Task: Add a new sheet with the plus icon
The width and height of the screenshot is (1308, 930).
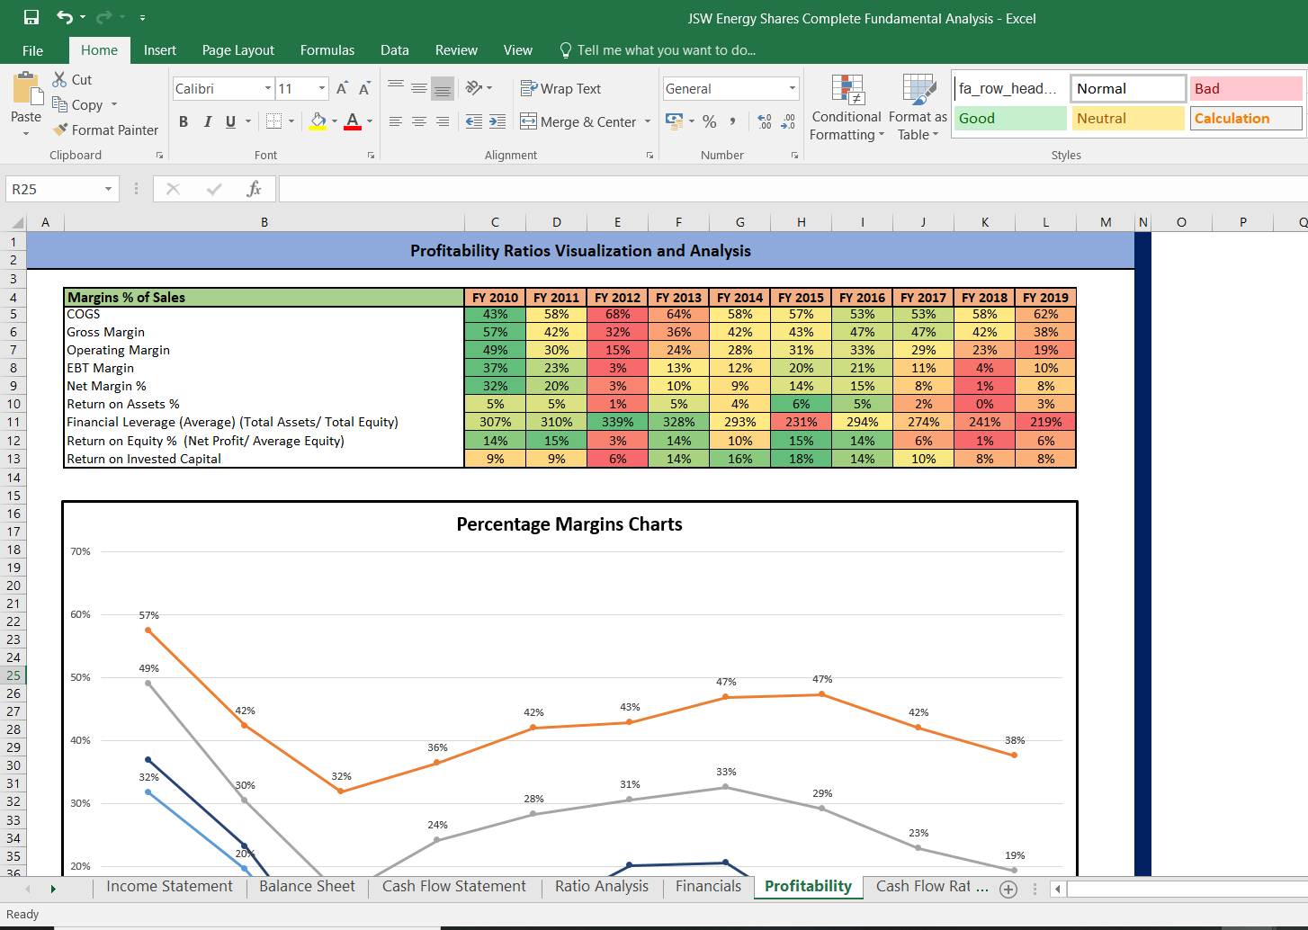Action: [x=1008, y=889]
